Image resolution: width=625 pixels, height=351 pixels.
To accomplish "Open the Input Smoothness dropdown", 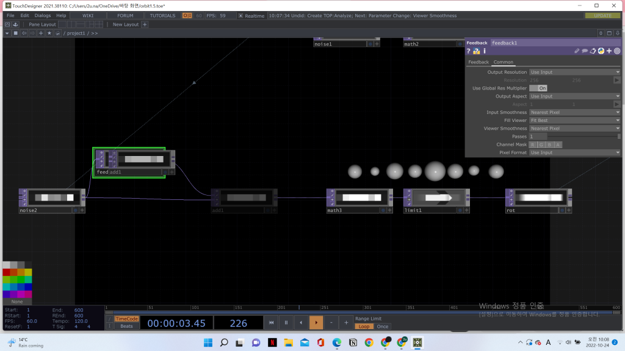I will click(575, 112).
